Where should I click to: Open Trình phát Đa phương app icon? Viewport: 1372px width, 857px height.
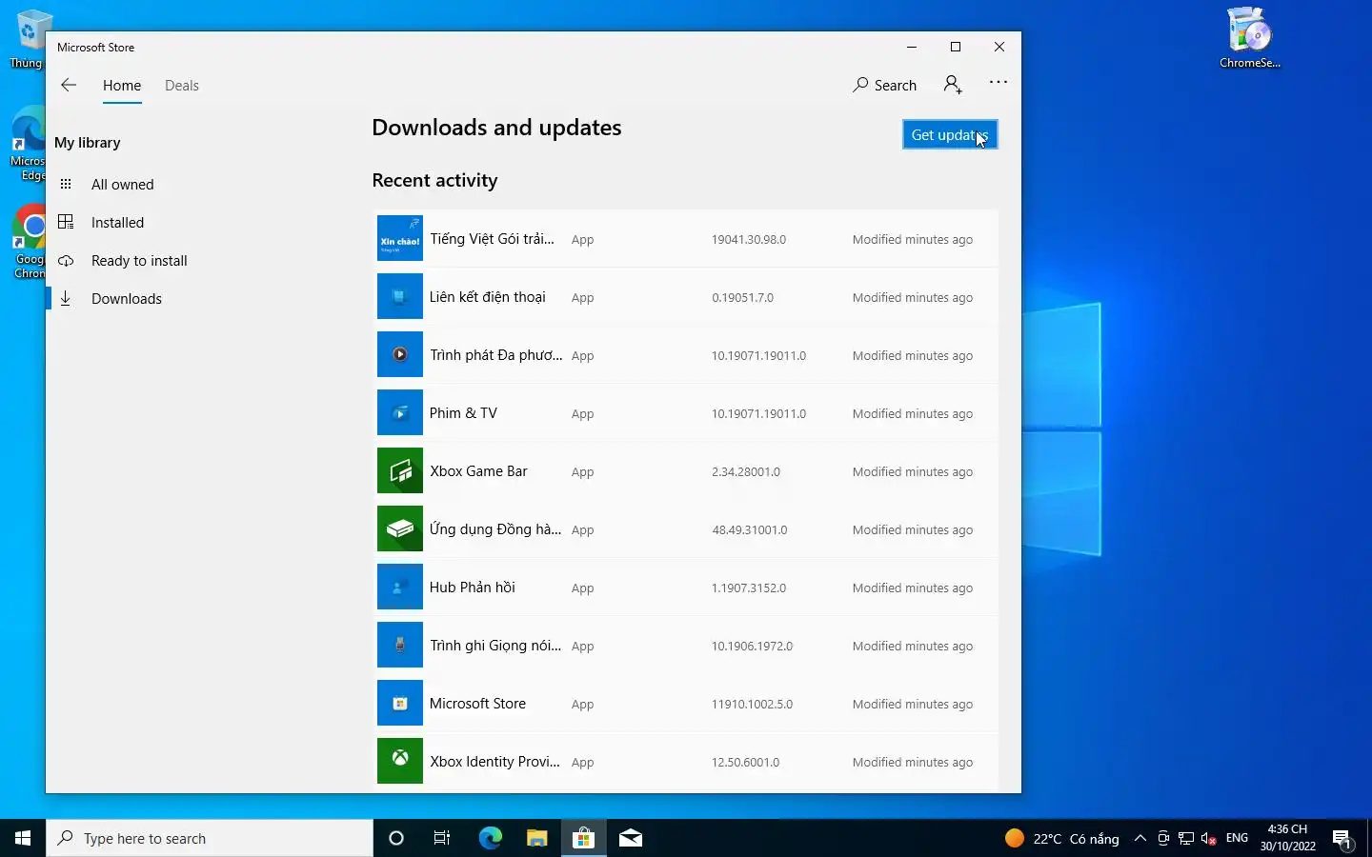tap(400, 354)
